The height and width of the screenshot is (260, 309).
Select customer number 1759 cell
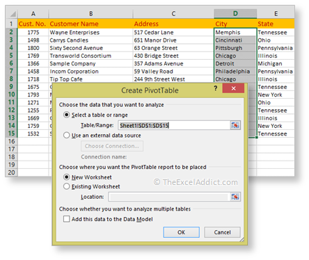[33, 126]
